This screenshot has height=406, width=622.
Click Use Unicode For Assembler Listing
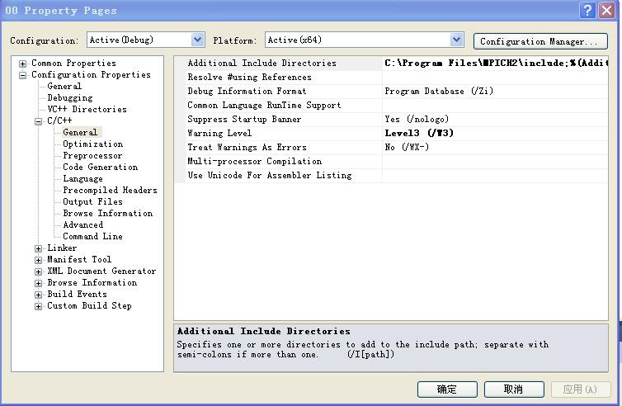coord(270,176)
